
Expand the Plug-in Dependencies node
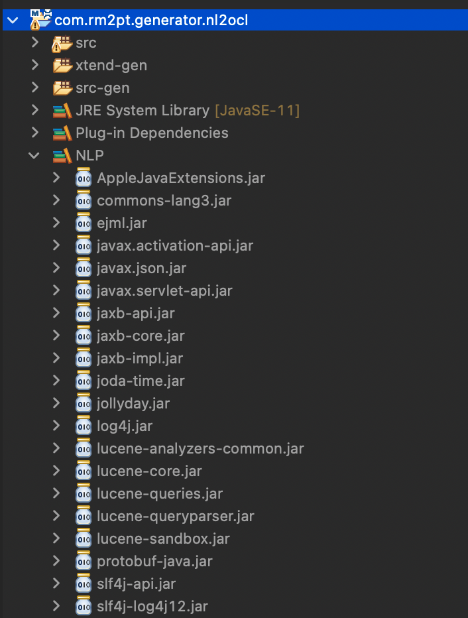[35, 133]
